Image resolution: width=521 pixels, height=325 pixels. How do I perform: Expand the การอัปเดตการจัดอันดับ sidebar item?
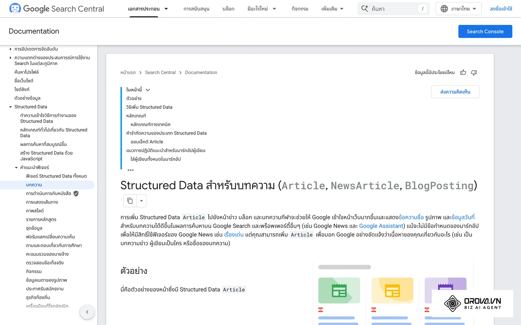10,49
